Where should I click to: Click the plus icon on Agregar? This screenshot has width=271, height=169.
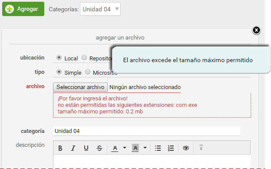(10, 9)
